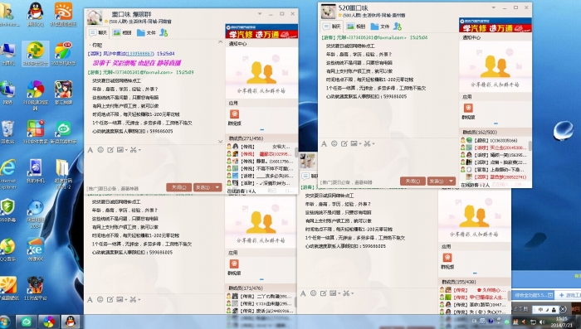This screenshot has height=329, width=581.
Task: Open title bar menu arrow of 重口味 聊聊群
Action: (260, 14)
